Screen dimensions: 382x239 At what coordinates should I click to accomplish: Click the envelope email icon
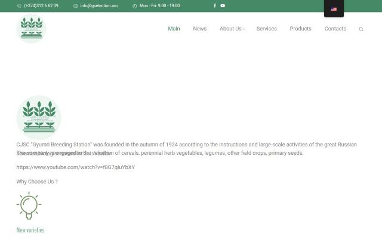point(76,6)
